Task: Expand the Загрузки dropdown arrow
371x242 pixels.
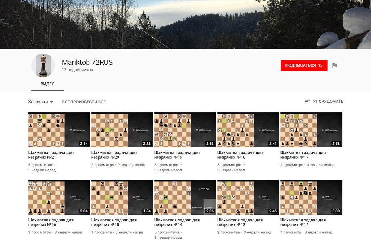Action: [x=51, y=102]
